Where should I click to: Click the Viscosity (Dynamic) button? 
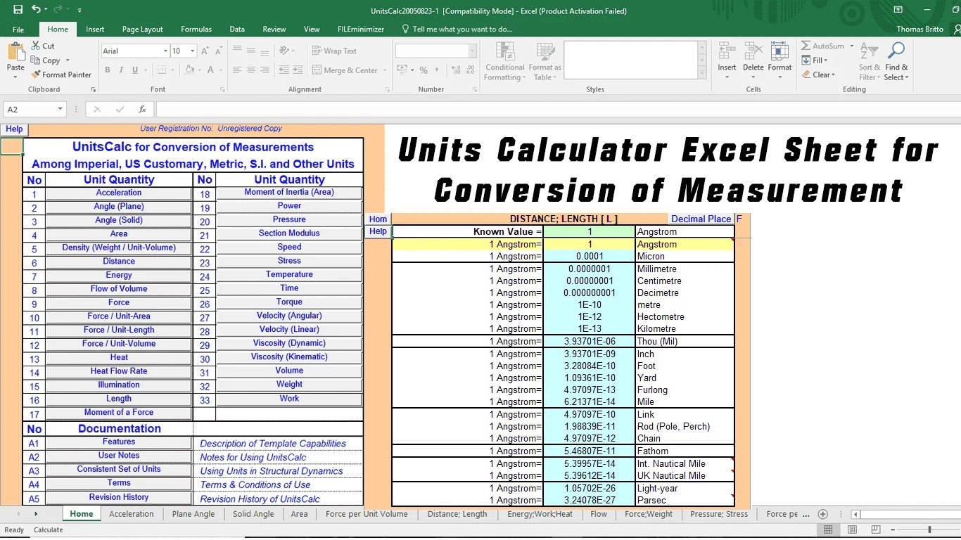coord(289,343)
